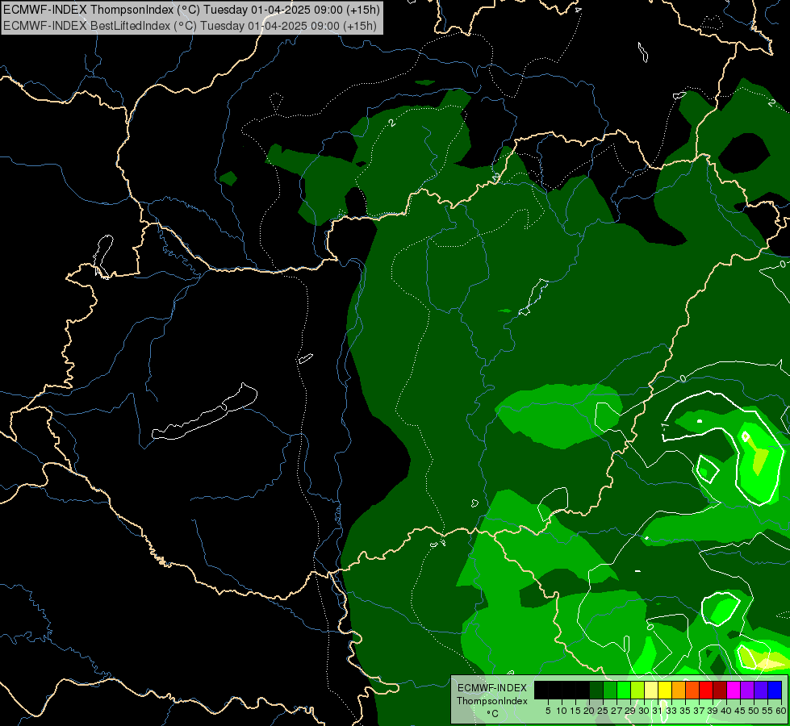Click the '4' contour label on the map
The height and width of the screenshot is (726, 790).
(x=578, y=10)
